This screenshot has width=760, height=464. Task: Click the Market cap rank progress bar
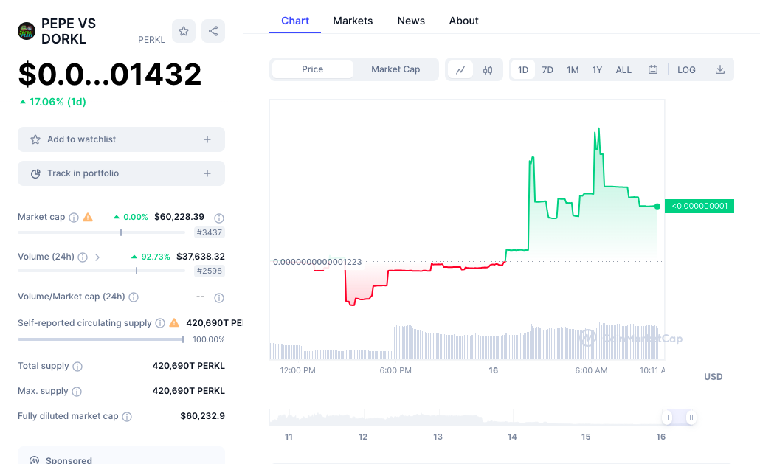(x=101, y=232)
